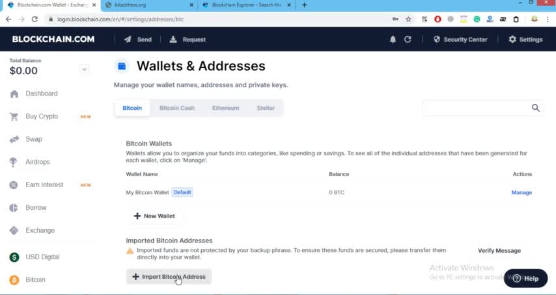Click the imported funds warning triangle icon
The width and height of the screenshot is (556, 295).
(x=130, y=251)
